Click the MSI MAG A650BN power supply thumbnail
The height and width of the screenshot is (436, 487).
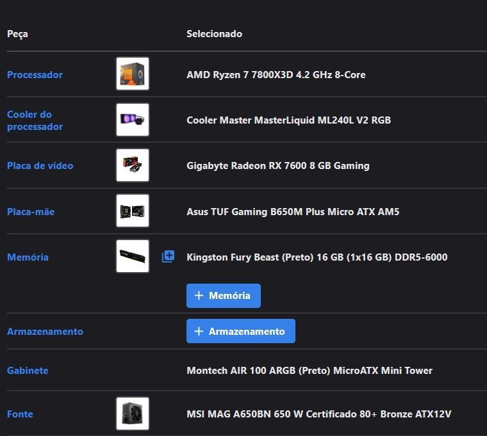click(133, 414)
